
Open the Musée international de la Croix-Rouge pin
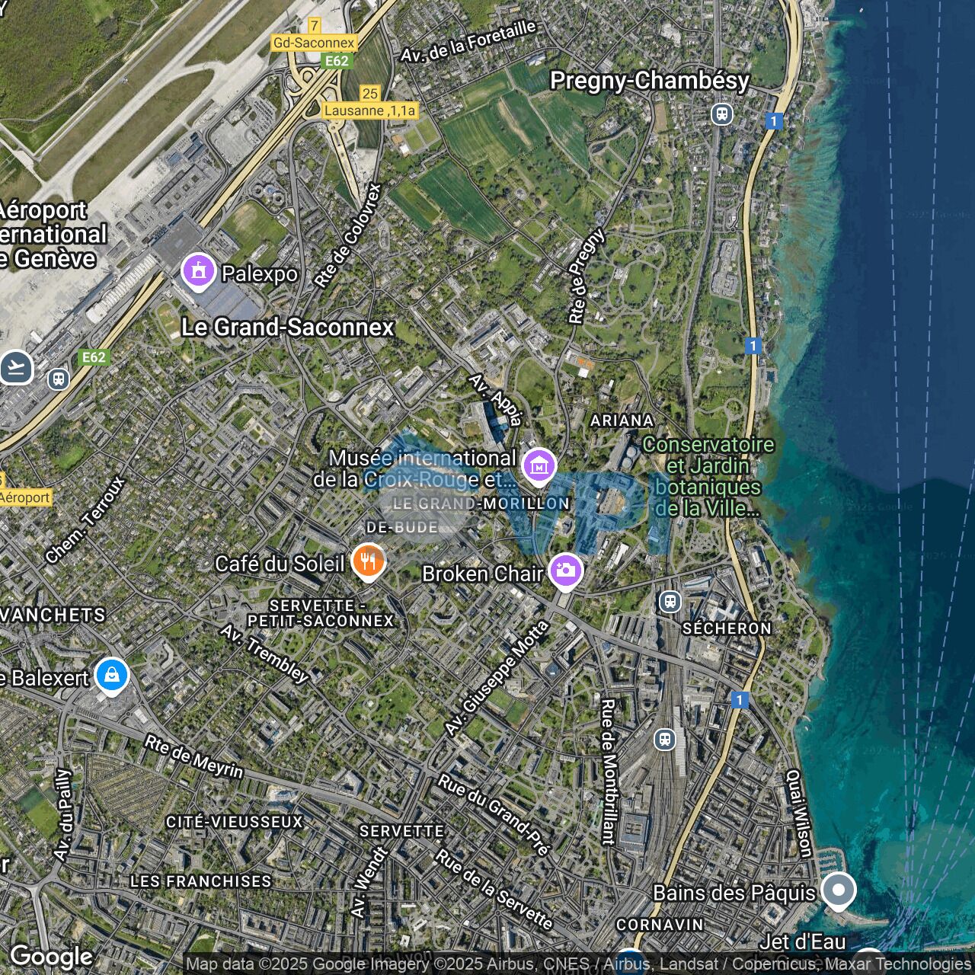(x=539, y=466)
